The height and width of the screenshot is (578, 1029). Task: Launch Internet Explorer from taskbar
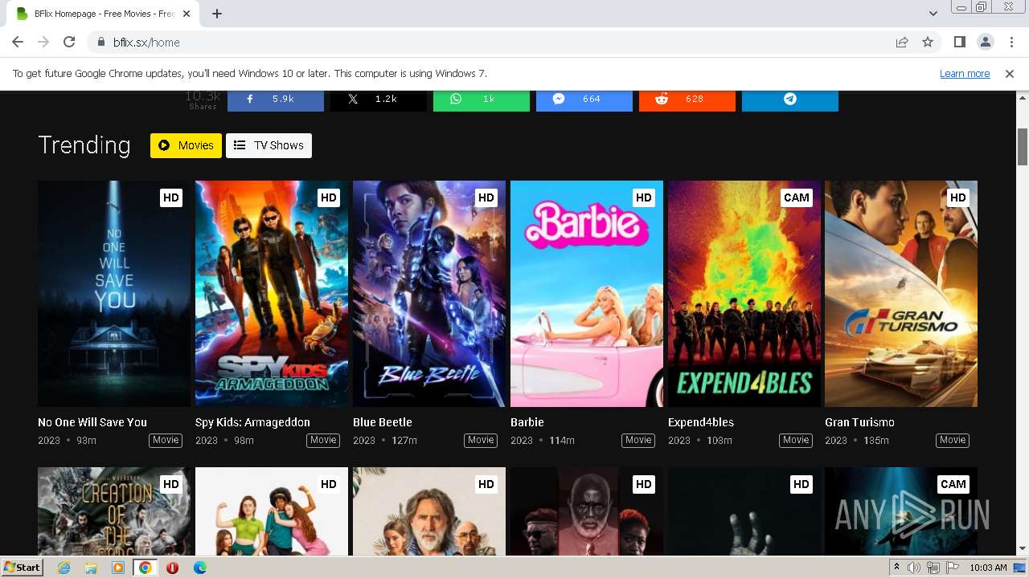pyautogui.click(x=64, y=568)
